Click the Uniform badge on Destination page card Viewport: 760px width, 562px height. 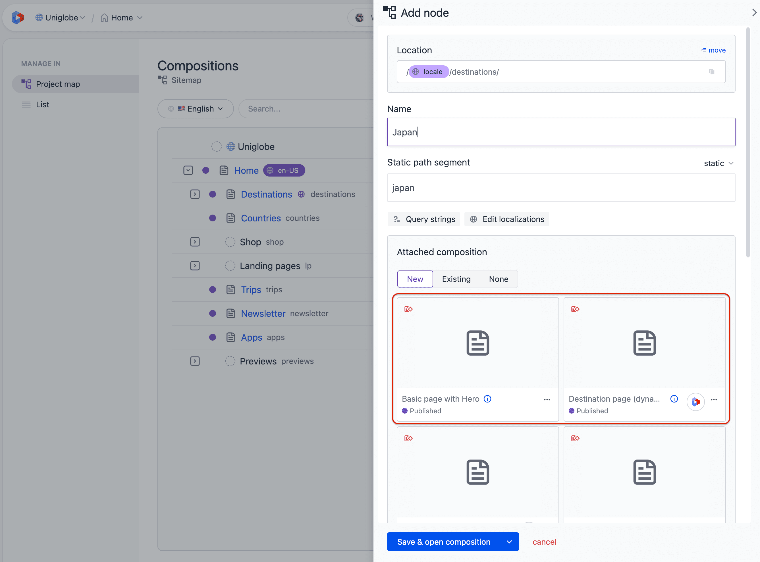click(695, 402)
